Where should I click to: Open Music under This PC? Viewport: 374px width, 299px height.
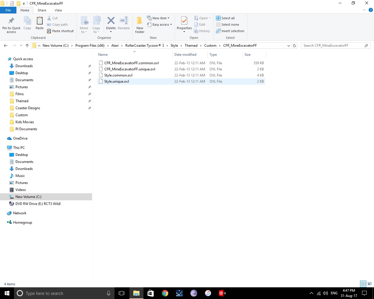(20, 176)
